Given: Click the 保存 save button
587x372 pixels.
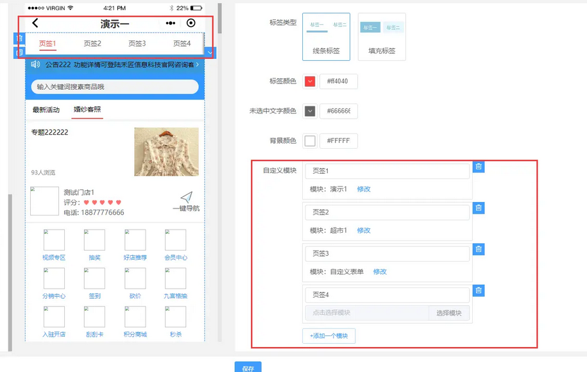Looking at the screenshot, I should [x=248, y=368].
